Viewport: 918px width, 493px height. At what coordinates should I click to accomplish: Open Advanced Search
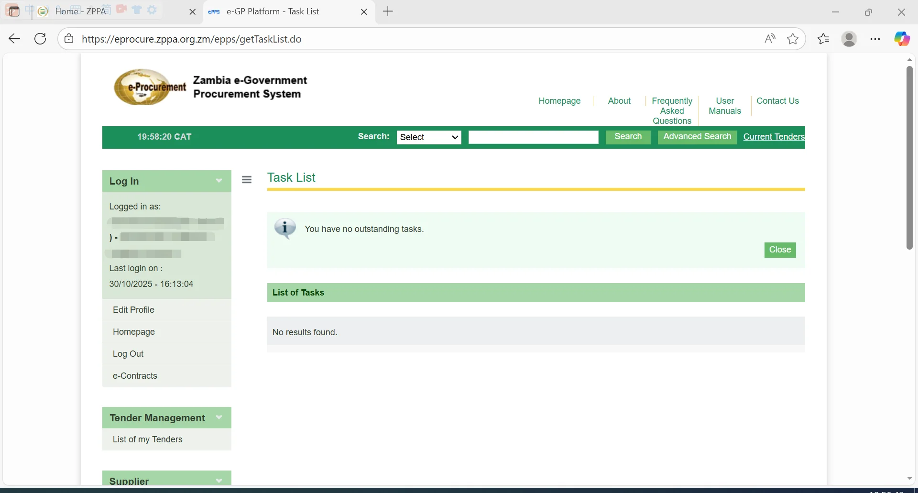coord(697,137)
